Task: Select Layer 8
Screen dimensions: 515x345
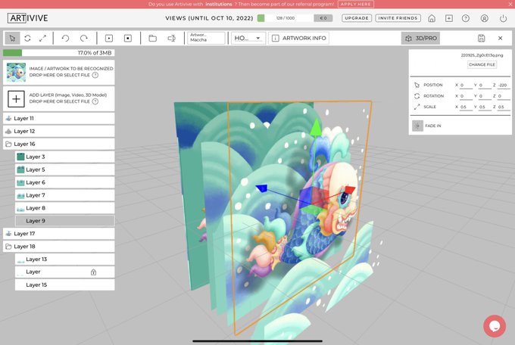Action: coord(64,208)
